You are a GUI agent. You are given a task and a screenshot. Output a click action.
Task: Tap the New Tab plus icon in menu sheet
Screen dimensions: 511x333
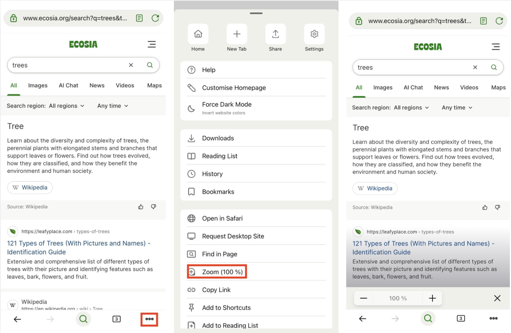237,34
